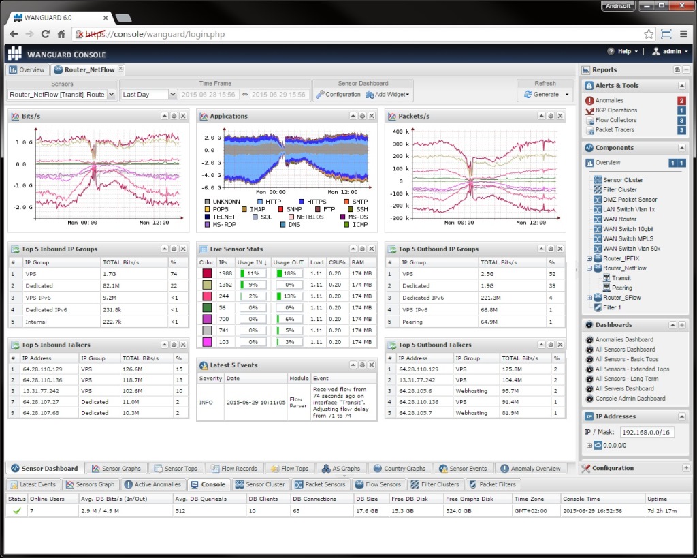Collapse the IP Addresses panel
Screen dimensions: 697x558
(x=682, y=416)
